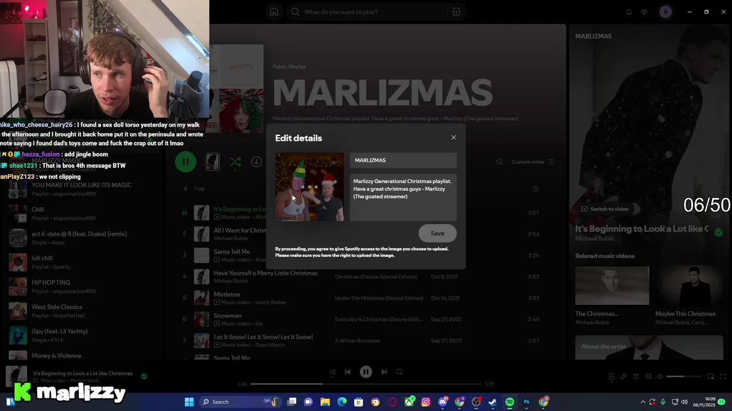This screenshot has width=732, height=411.
Task: Open 'Under The Mistletoe (Deluxe Edition)' album link
Action: click(379, 298)
